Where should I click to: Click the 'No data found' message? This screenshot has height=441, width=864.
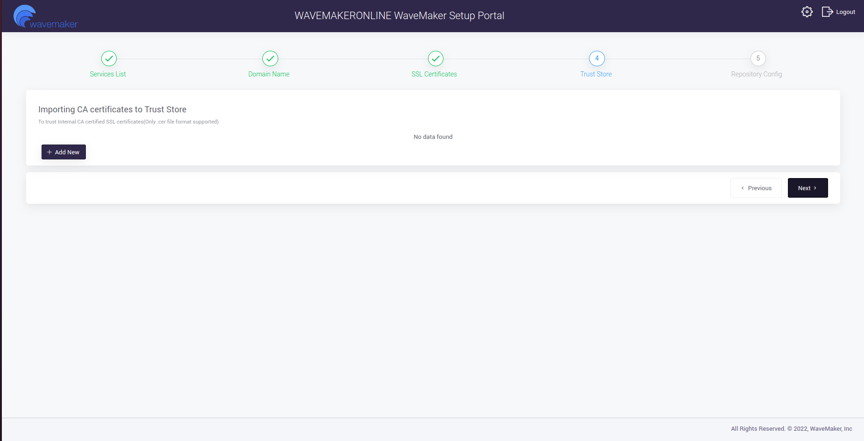tap(433, 137)
